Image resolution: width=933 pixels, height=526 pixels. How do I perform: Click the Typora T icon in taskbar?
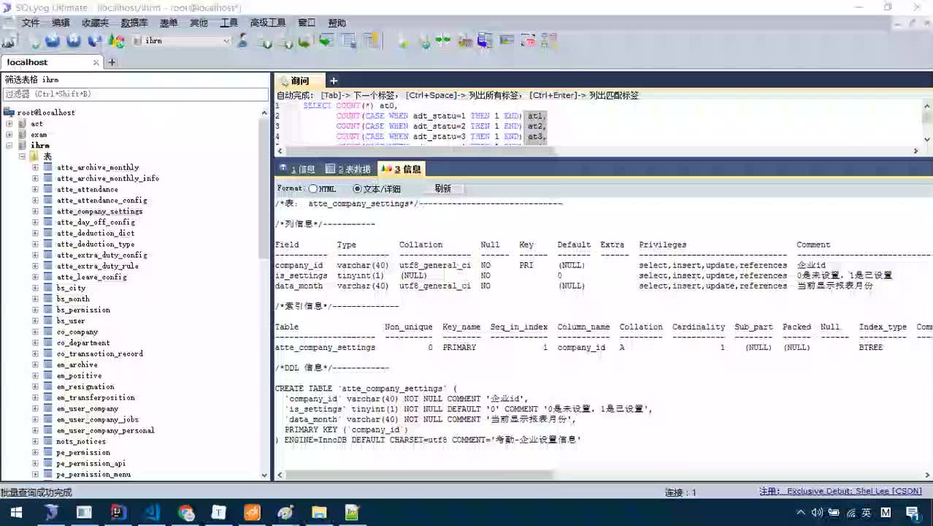218,513
